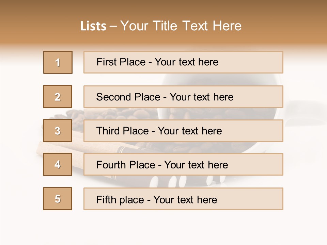
Task: Click into the "Third Place" text box
Action: [x=183, y=131]
